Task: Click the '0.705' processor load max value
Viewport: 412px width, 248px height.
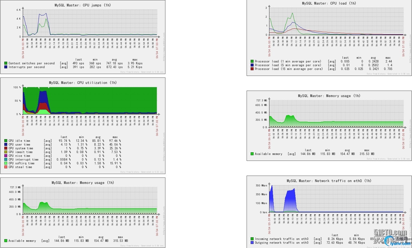Action: click(388, 69)
